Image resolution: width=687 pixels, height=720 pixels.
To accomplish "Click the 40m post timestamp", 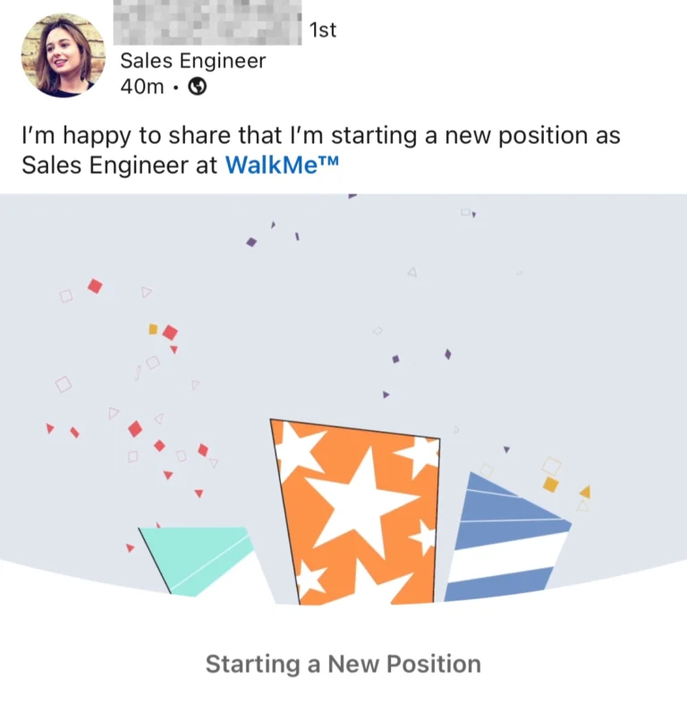I will (142, 87).
